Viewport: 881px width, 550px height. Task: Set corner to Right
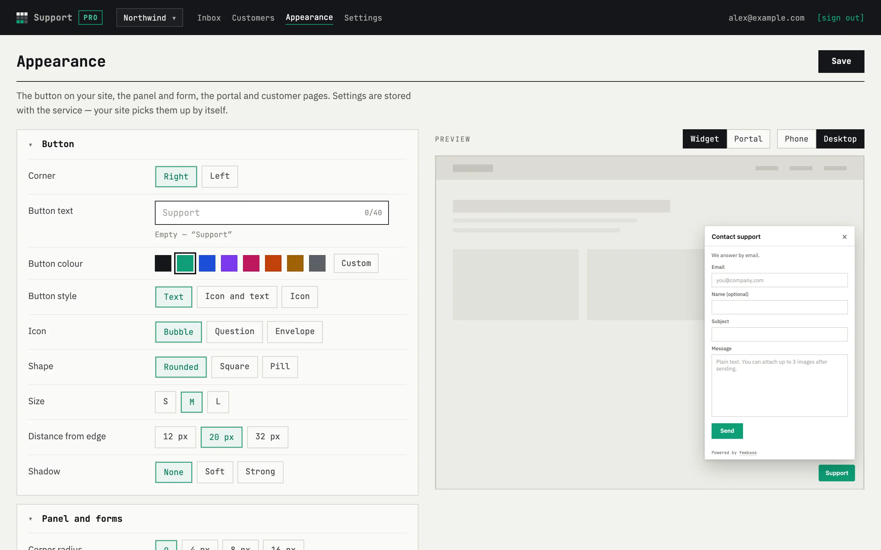(x=176, y=176)
